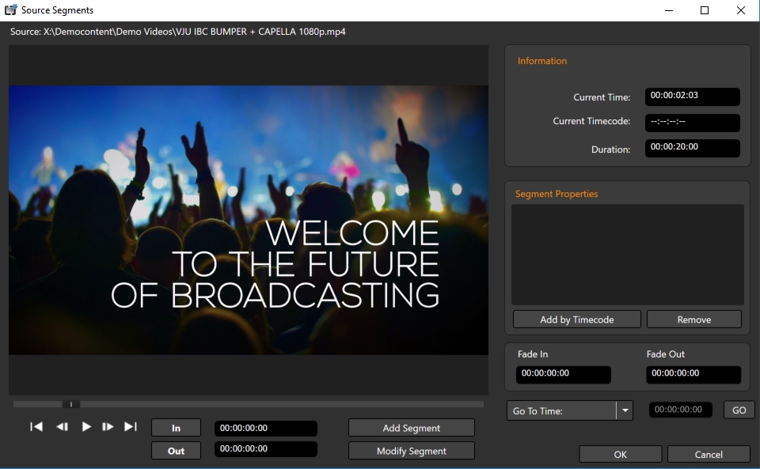Viewport: 760px width, 469px height.
Task: Click the Fade In timecode field
Action: (x=563, y=374)
